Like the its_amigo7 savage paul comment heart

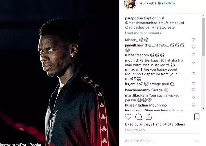193,84
